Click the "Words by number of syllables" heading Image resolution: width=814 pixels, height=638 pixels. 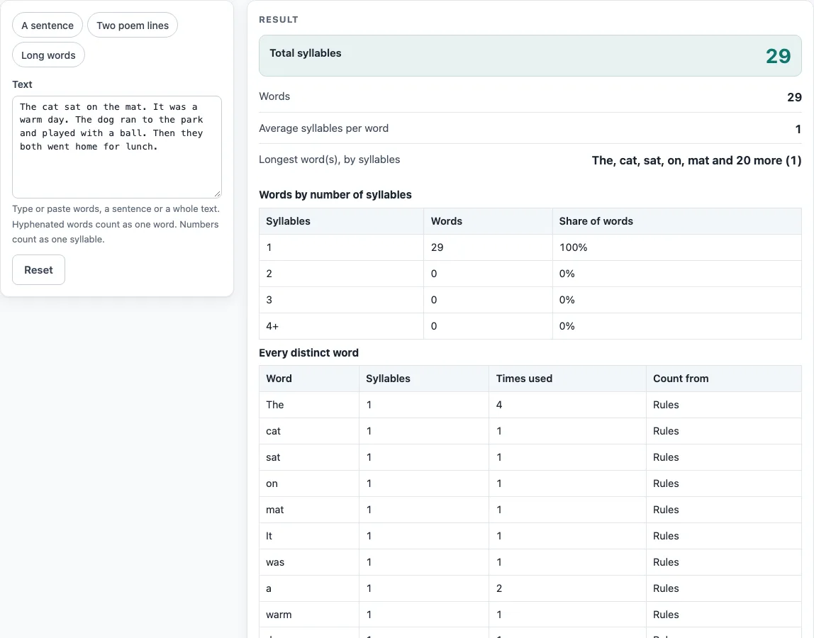335,195
